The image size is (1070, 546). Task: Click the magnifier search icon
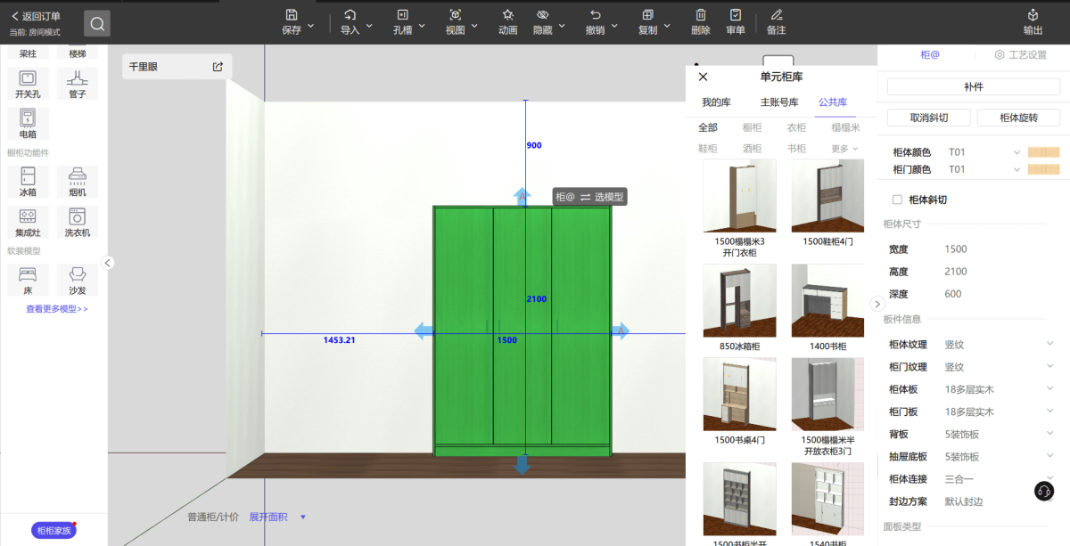click(x=97, y=24)
